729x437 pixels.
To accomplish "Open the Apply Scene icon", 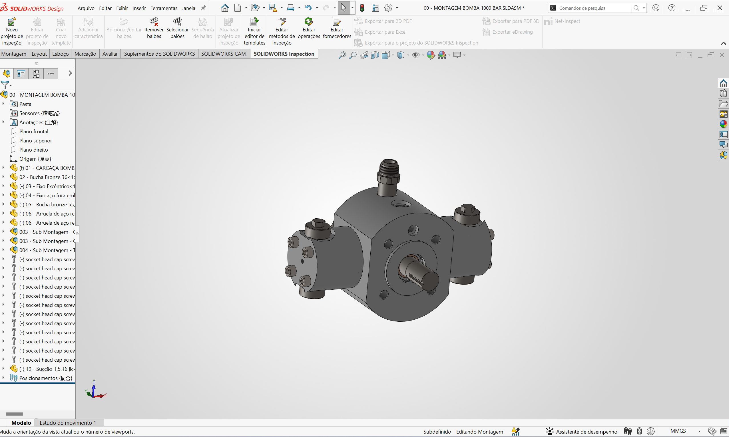I will (442, 55).
